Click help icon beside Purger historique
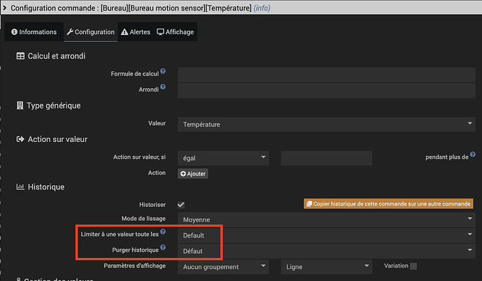The height and width of the screenshot is (281, 482). coord(163,247)
